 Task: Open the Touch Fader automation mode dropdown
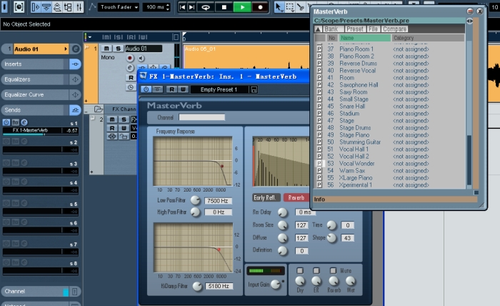[118, 7]
